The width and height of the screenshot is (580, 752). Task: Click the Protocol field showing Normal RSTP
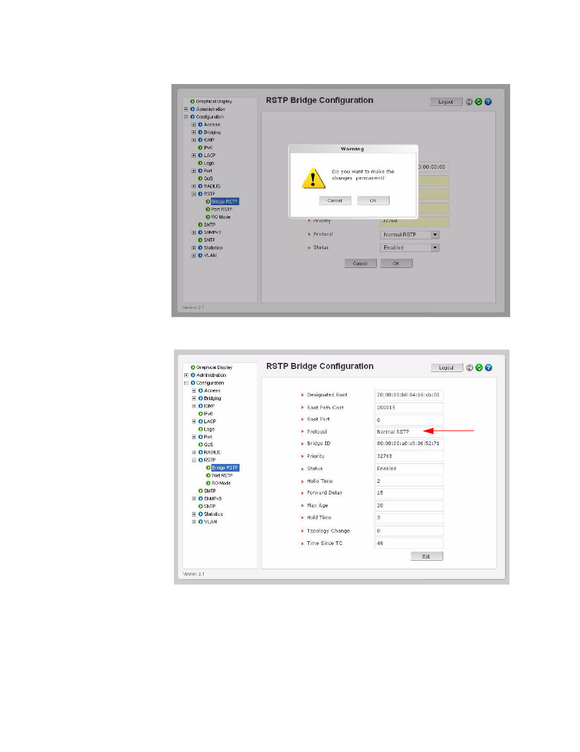click(x=409, y=432)
